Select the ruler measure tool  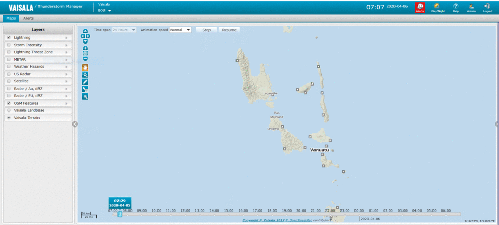(85, 82)
